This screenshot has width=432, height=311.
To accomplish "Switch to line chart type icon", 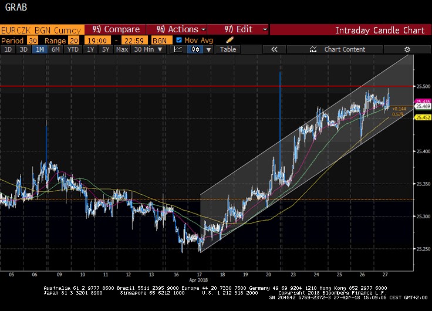I will 178,50.
